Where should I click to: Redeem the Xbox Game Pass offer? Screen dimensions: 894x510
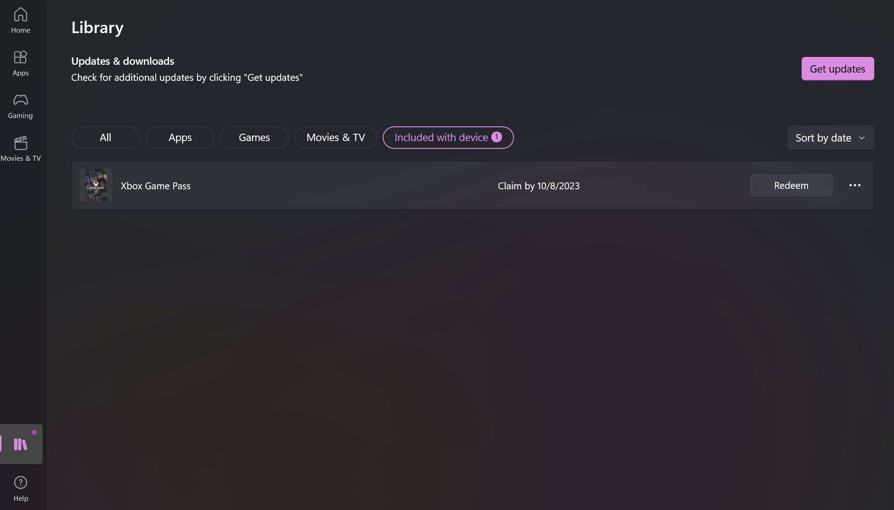791,185
